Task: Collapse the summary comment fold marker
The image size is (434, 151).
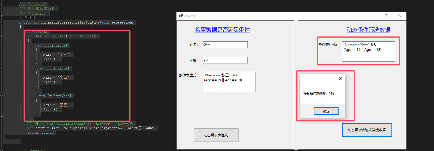Action: (2, 4)
